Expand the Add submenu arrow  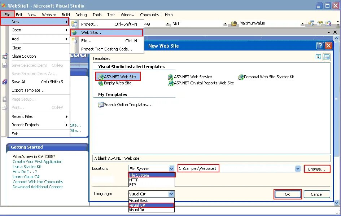66,39
